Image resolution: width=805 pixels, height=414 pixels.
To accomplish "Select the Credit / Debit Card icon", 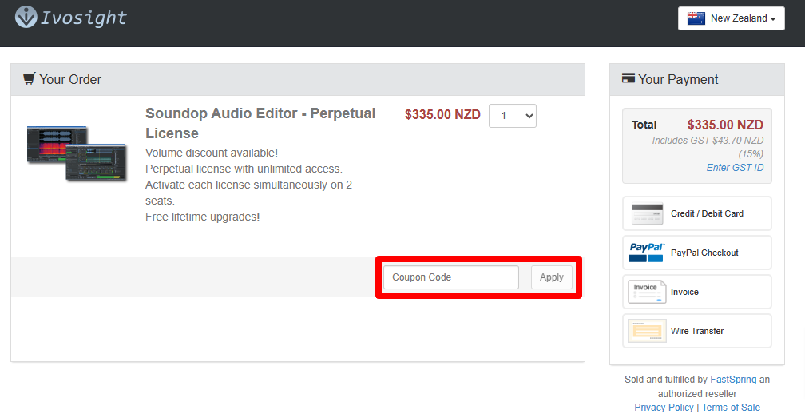I will 647,213.
